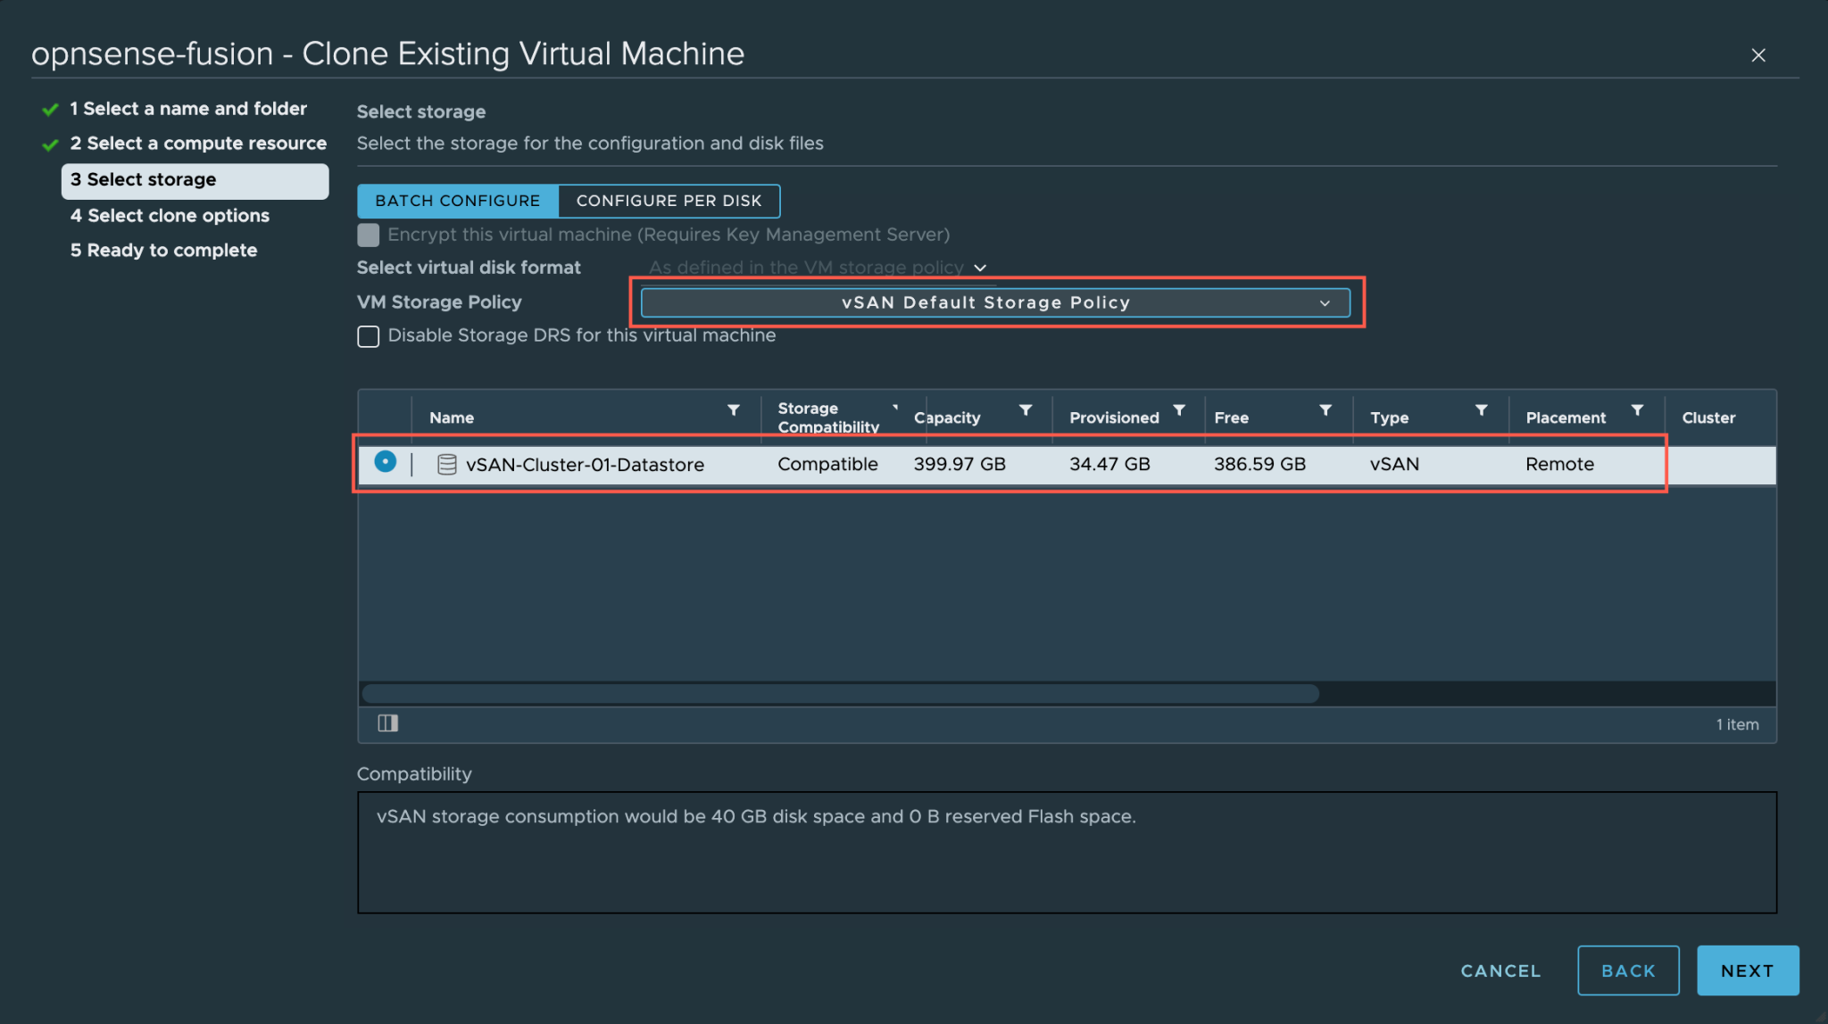Filter the Storage Compatibility column
The height and width of the screenshot is (1024, 1828).
click(x=895, y=407)
